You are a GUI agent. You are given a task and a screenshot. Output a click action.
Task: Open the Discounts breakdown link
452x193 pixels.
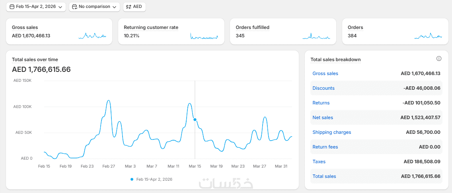323,88
